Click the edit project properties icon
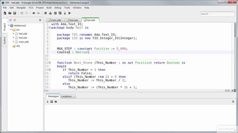This screenshot has height=133, width=238. click(15, 20)
